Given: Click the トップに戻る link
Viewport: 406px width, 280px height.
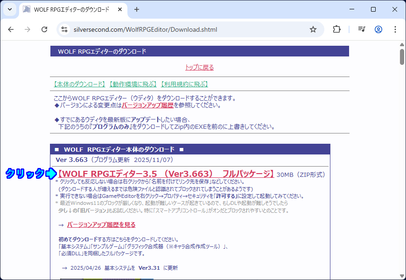Looking at the screenshot, I should 199,67.
